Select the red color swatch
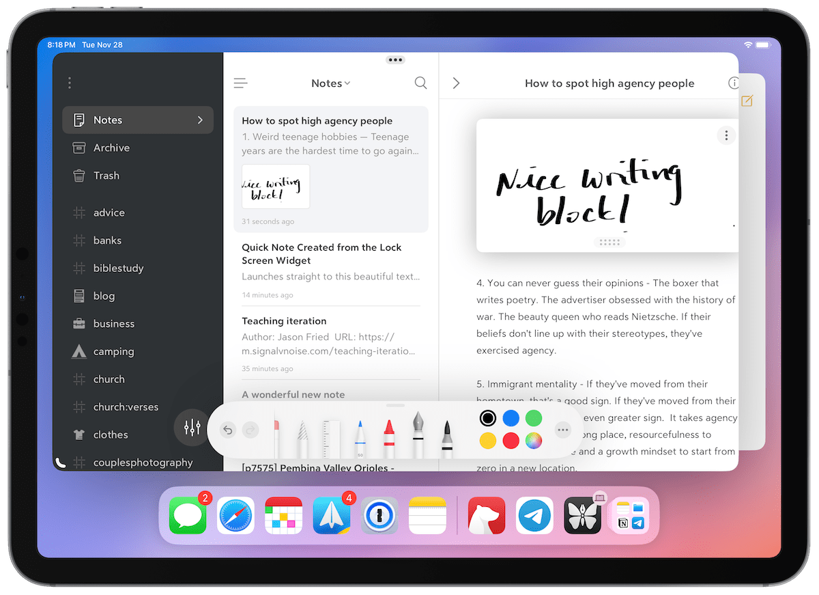Viewport: 819px width, 595px height. point(511,441)
